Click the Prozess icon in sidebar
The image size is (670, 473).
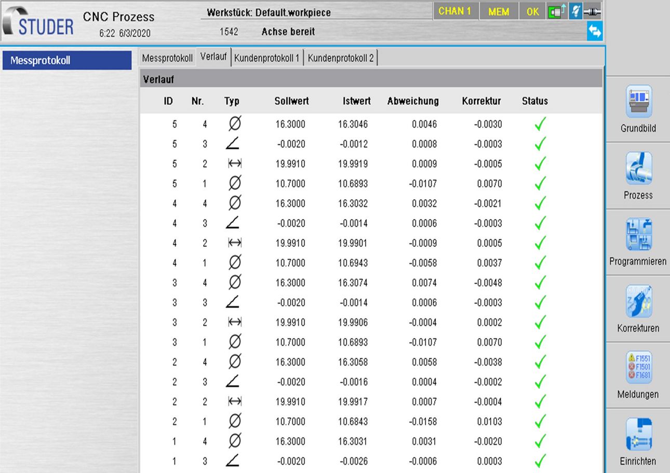[638, 176]
